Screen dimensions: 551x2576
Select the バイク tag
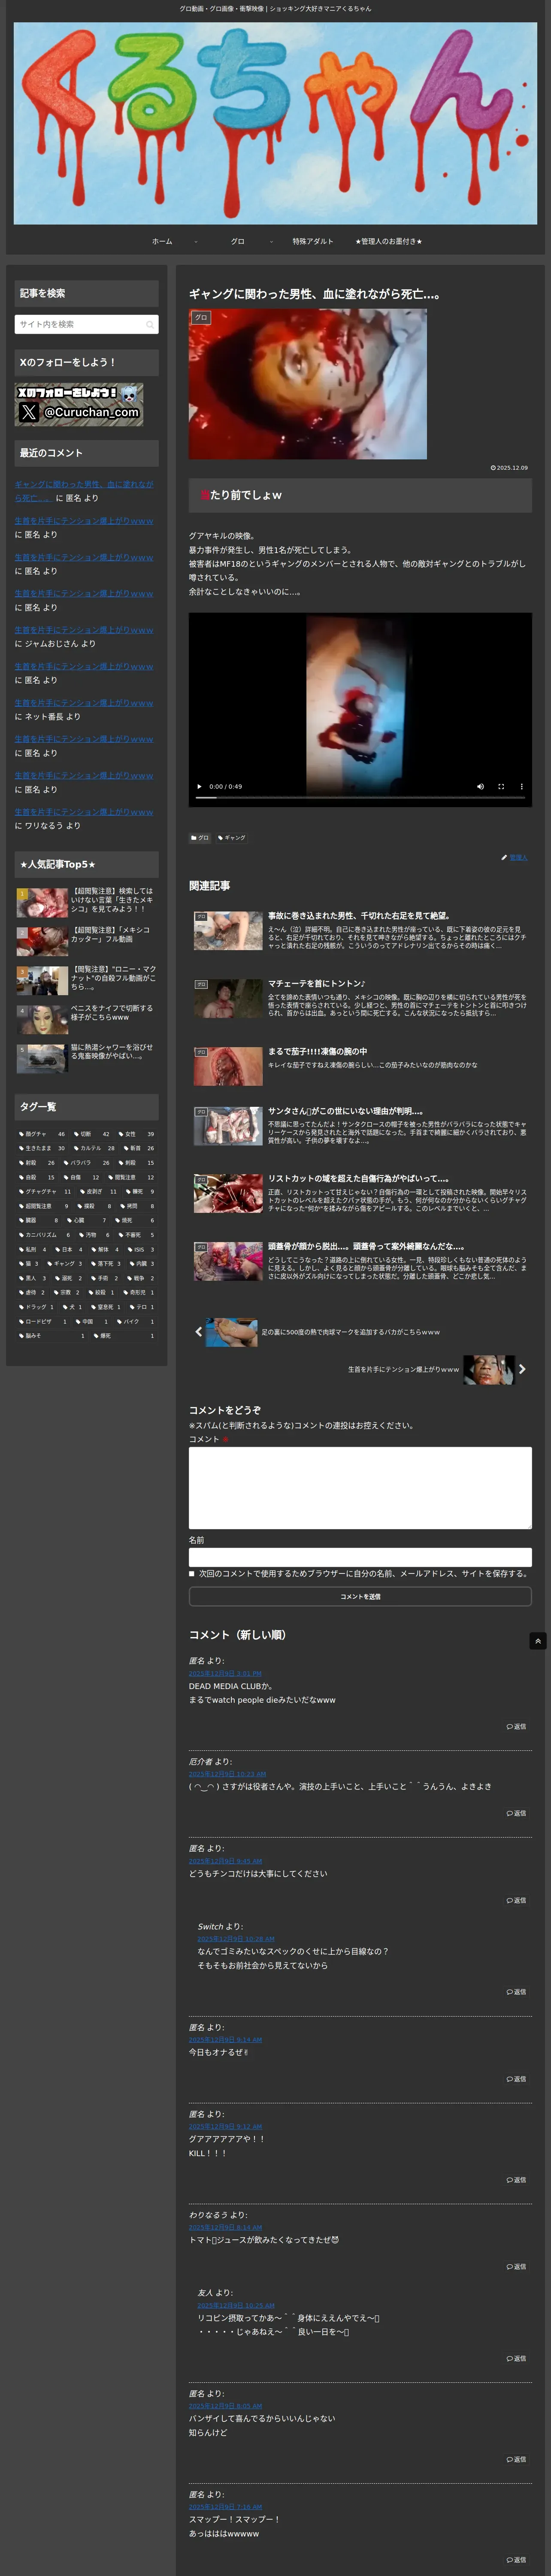tap(136, 1321)
